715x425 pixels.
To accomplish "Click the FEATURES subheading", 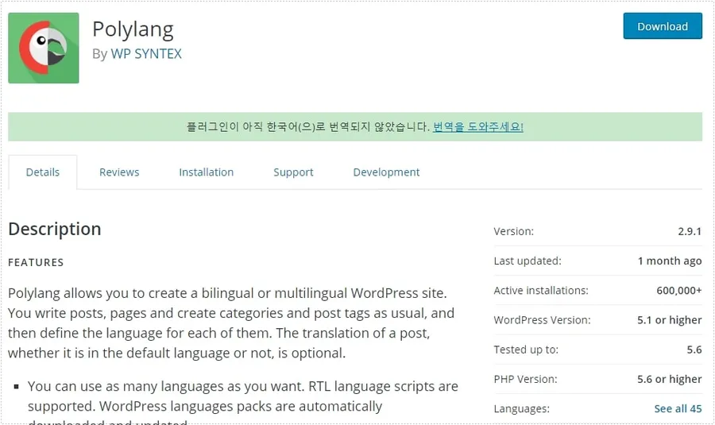I will tap(36, 262).
